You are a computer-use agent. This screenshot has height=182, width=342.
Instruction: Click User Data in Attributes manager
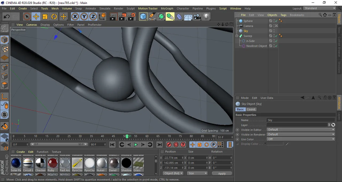coord(267,98)
